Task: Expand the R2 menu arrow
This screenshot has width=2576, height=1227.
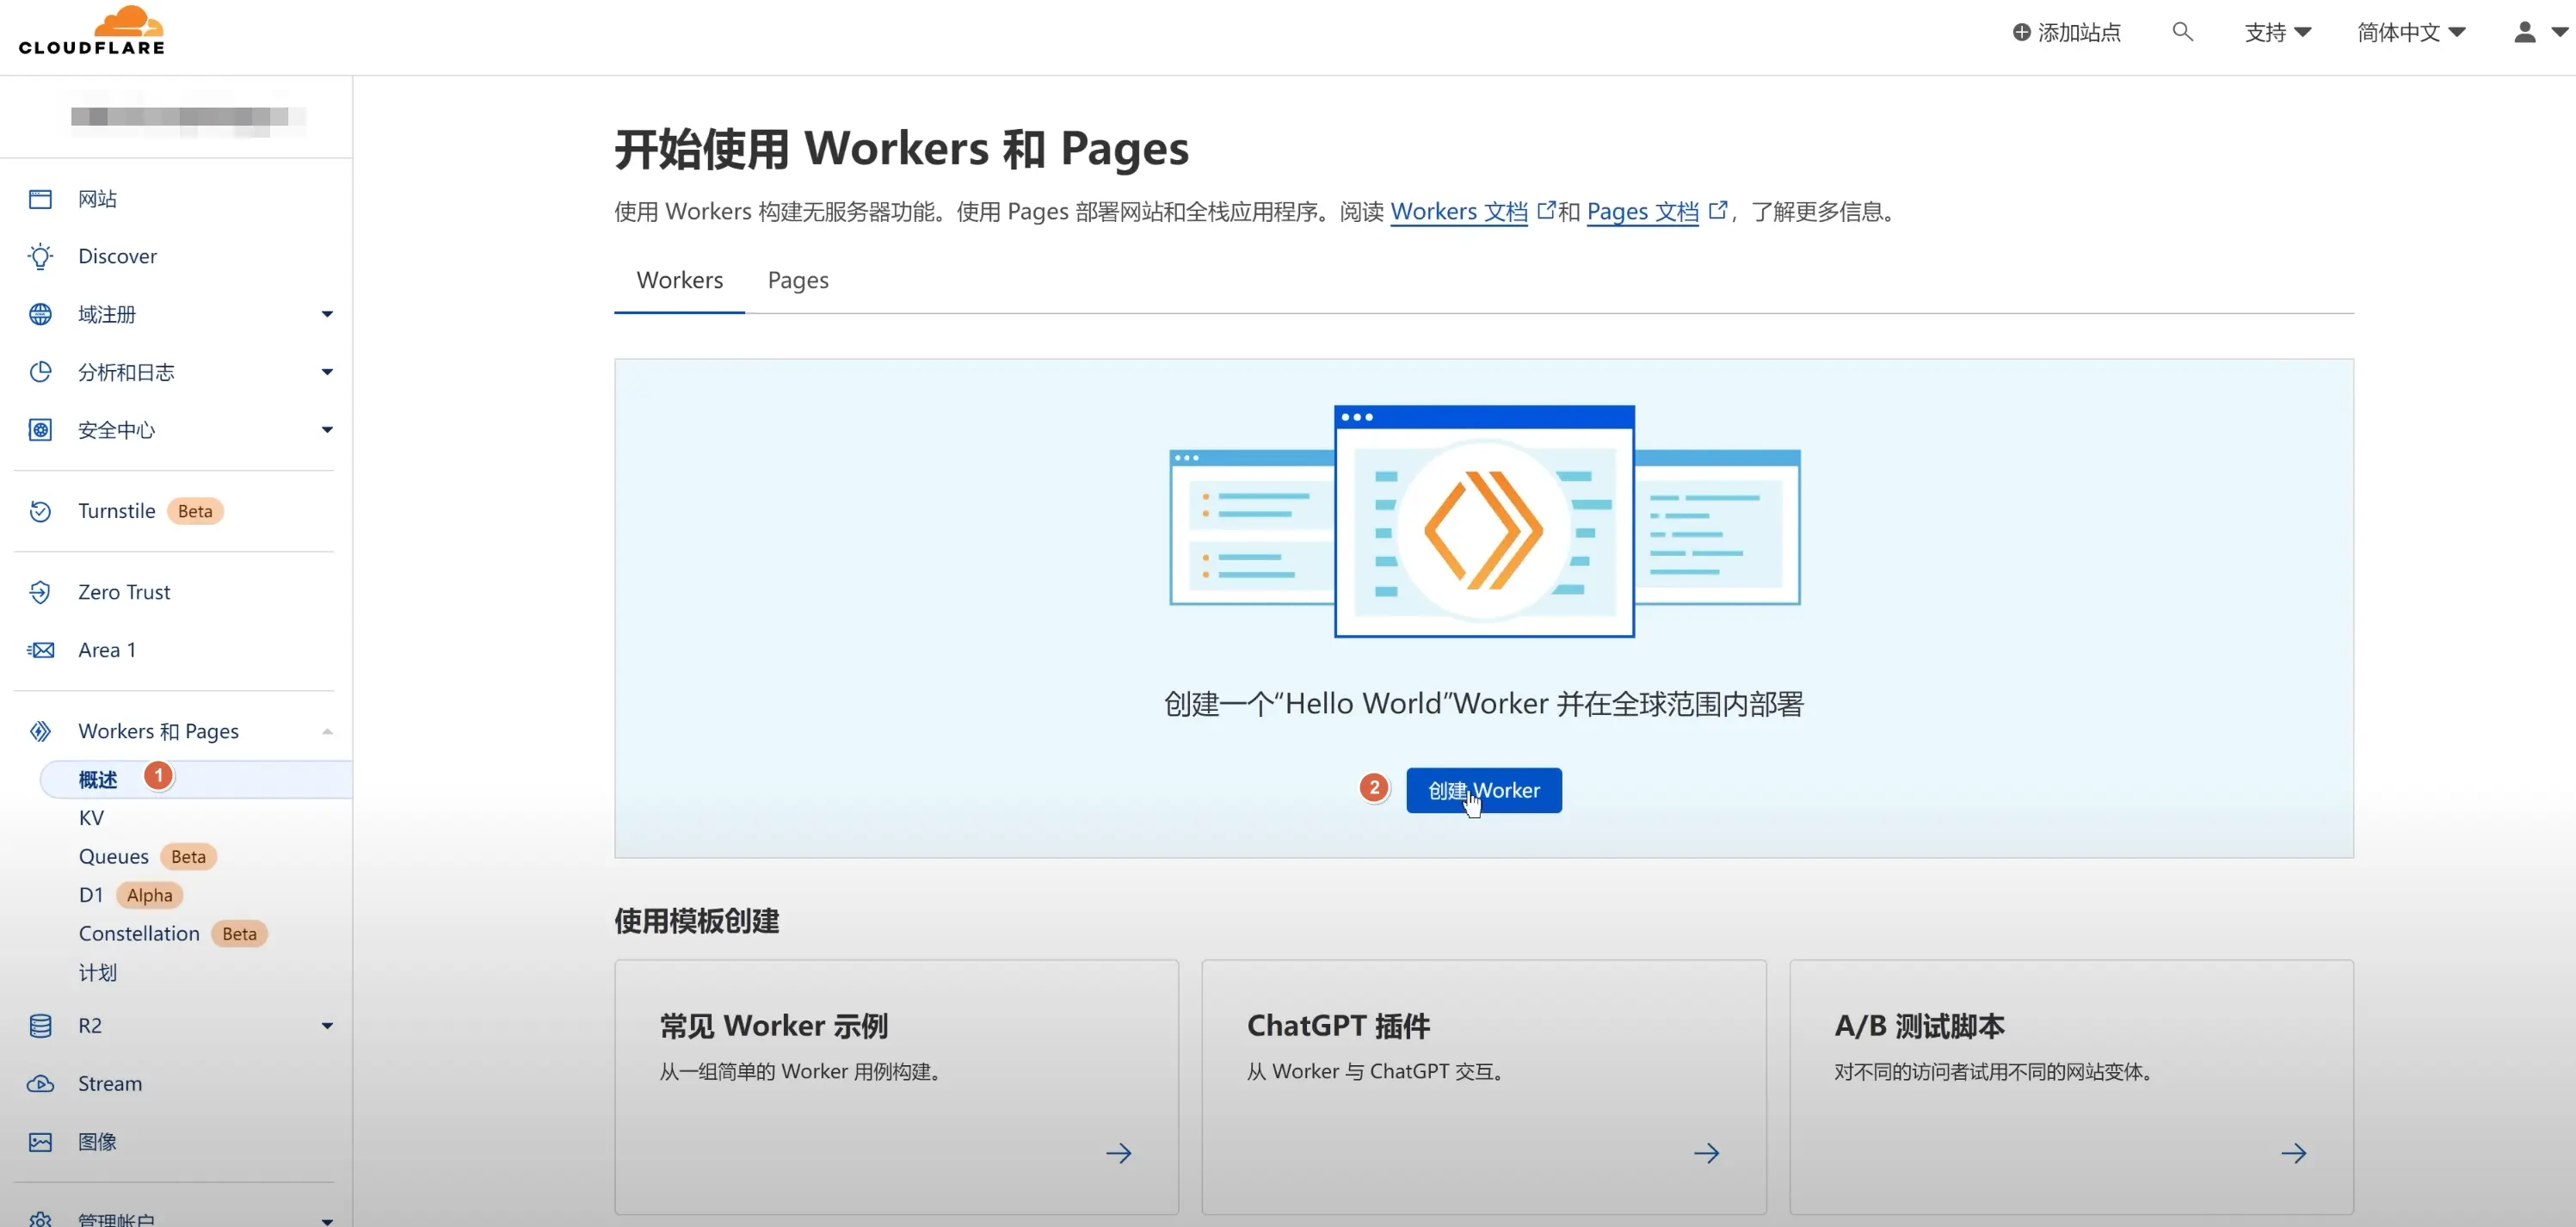Action: (x=326, y=1026)
